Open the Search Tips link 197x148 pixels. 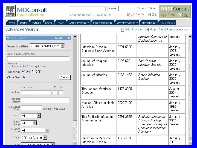click(x=63, y=38)
